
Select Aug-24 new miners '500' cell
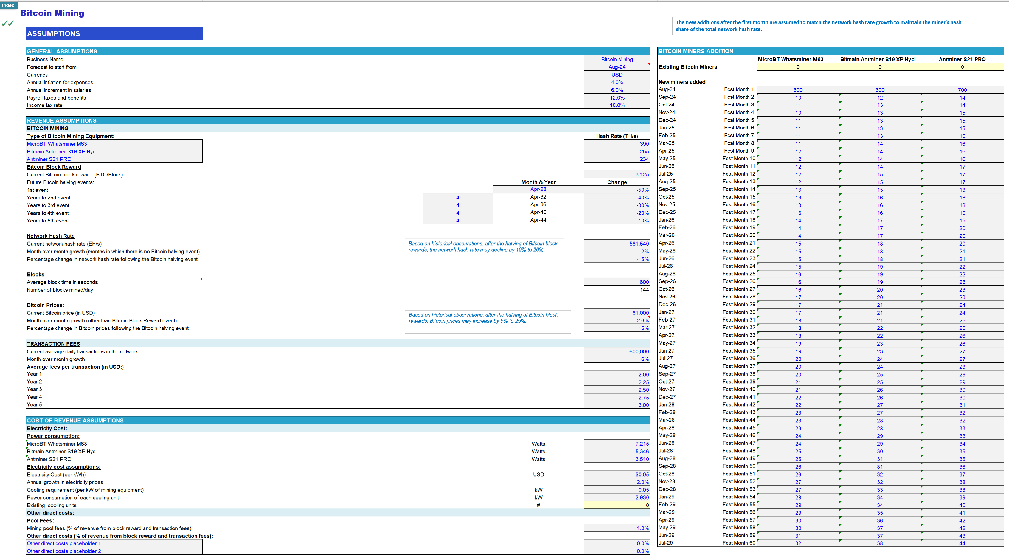coord(798,90)
